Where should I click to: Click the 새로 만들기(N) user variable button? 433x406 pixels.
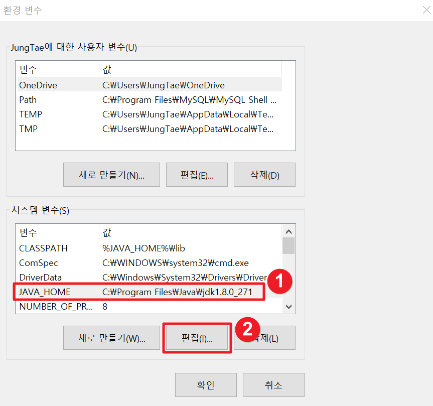111,174
